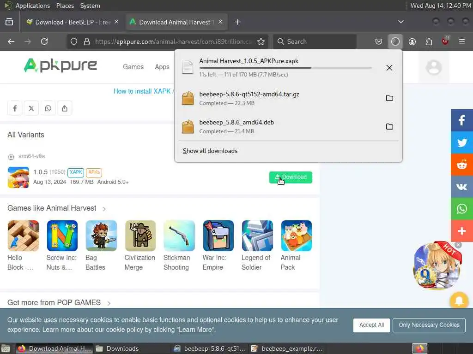Open the site security padlock info

[87, 41]
